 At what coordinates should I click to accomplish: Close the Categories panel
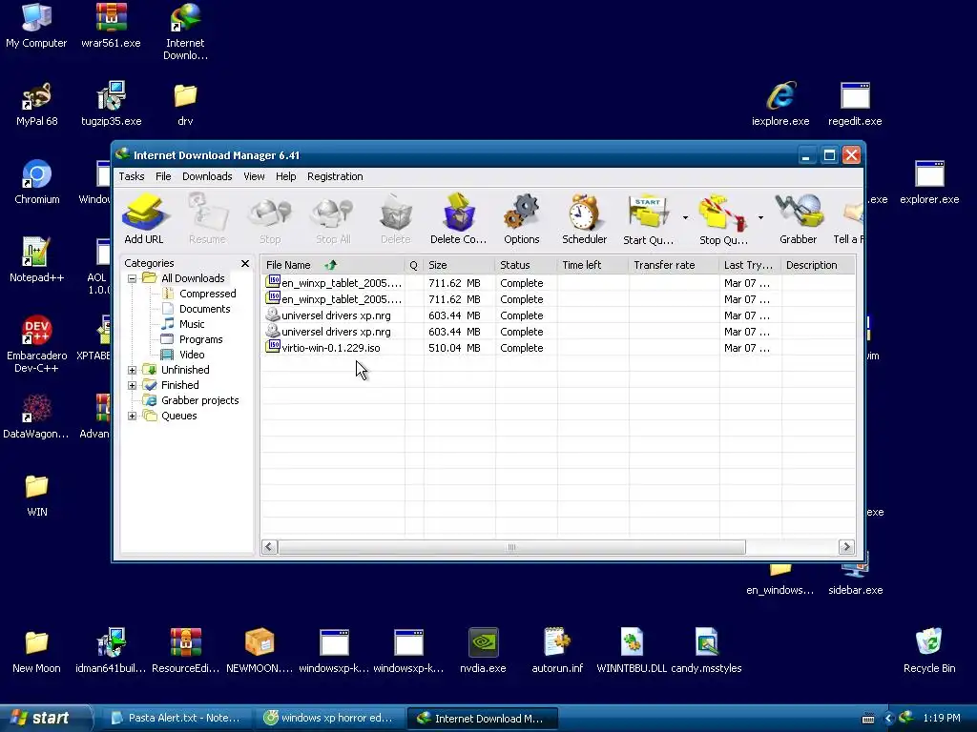coord(245,263)
